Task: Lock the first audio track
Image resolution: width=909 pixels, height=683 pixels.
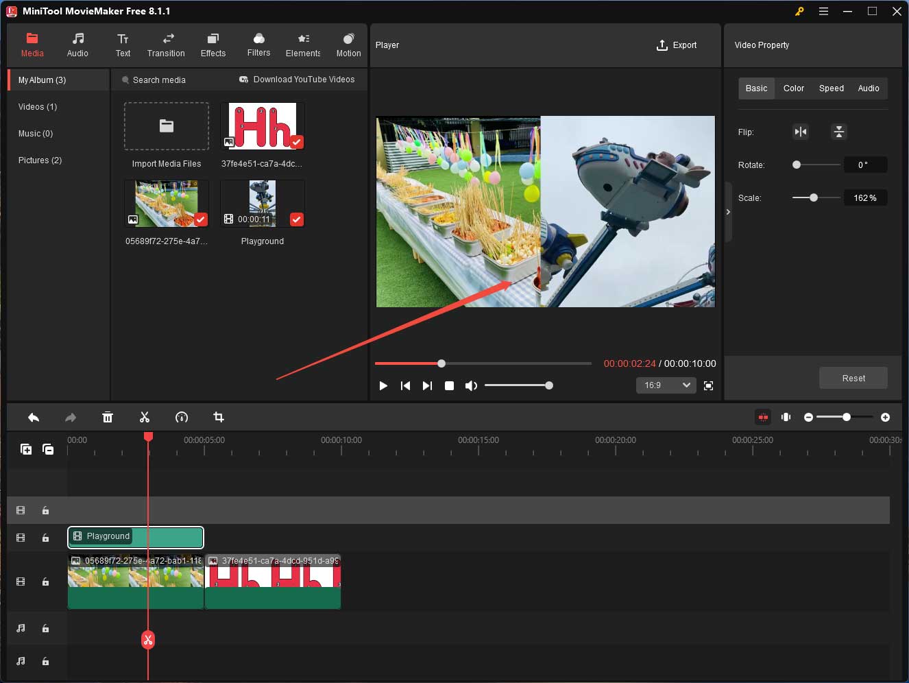Action: (45, 628)
